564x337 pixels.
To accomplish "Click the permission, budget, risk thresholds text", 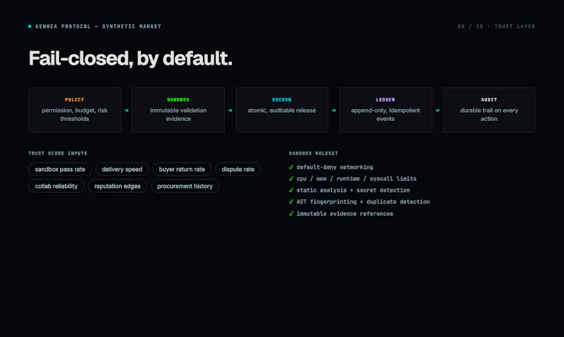I will point(75,115).
